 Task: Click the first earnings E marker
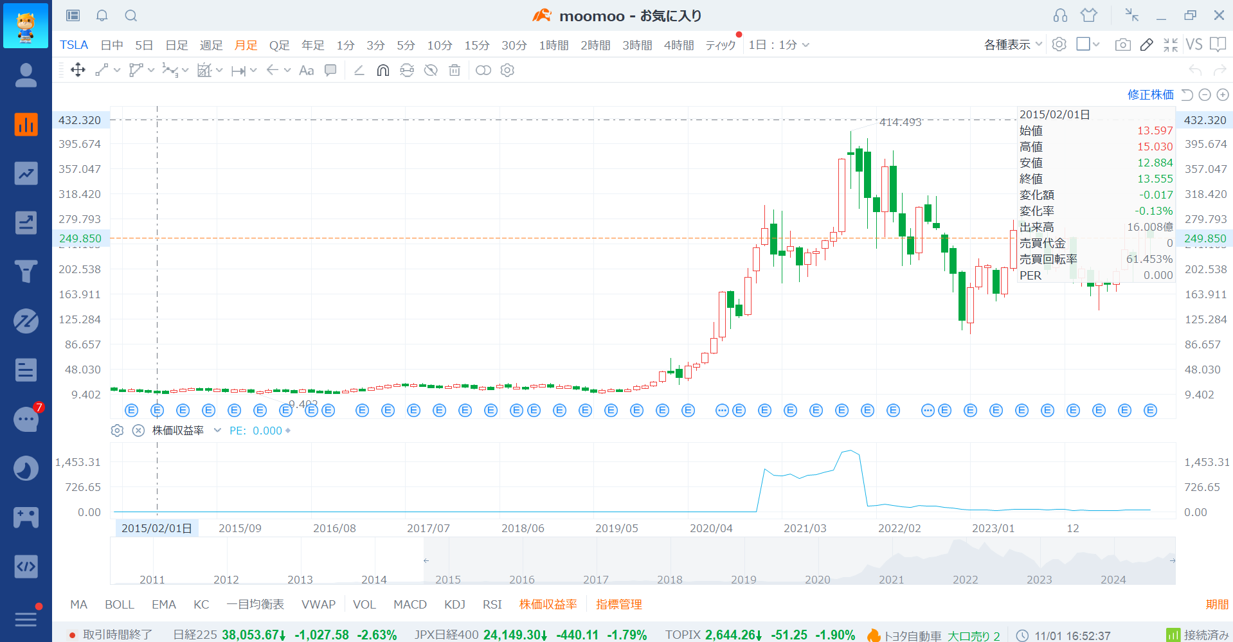(132, 410)
